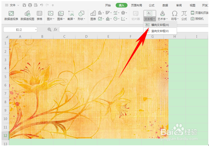Open the radar chart type dropdown
Viewport: 209px width, 146px height.
pyautogui.click(x=124, y=13)
